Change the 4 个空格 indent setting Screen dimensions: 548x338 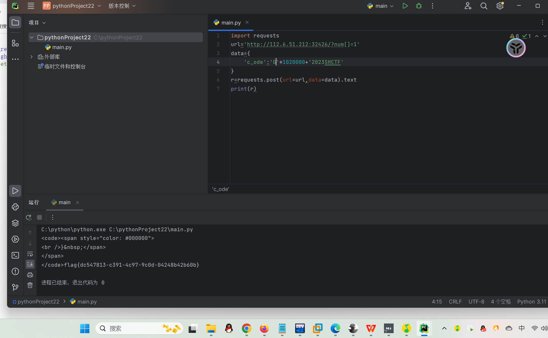click(501, 302)
